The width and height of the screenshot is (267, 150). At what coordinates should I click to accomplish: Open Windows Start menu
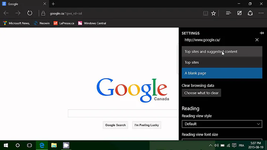(6, 145)
